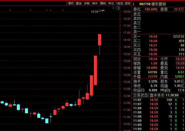Click the 返回 back button
185x131 pixels.
pyautogui.click(x=128, y=3)
